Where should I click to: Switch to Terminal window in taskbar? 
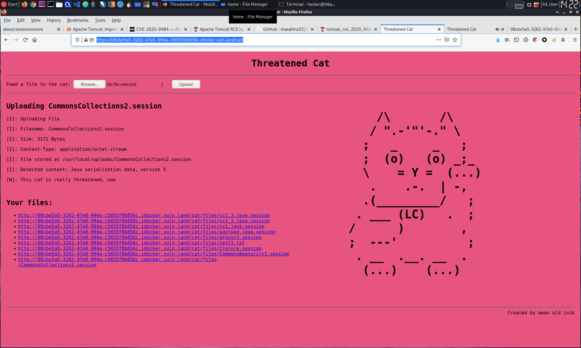307,4
